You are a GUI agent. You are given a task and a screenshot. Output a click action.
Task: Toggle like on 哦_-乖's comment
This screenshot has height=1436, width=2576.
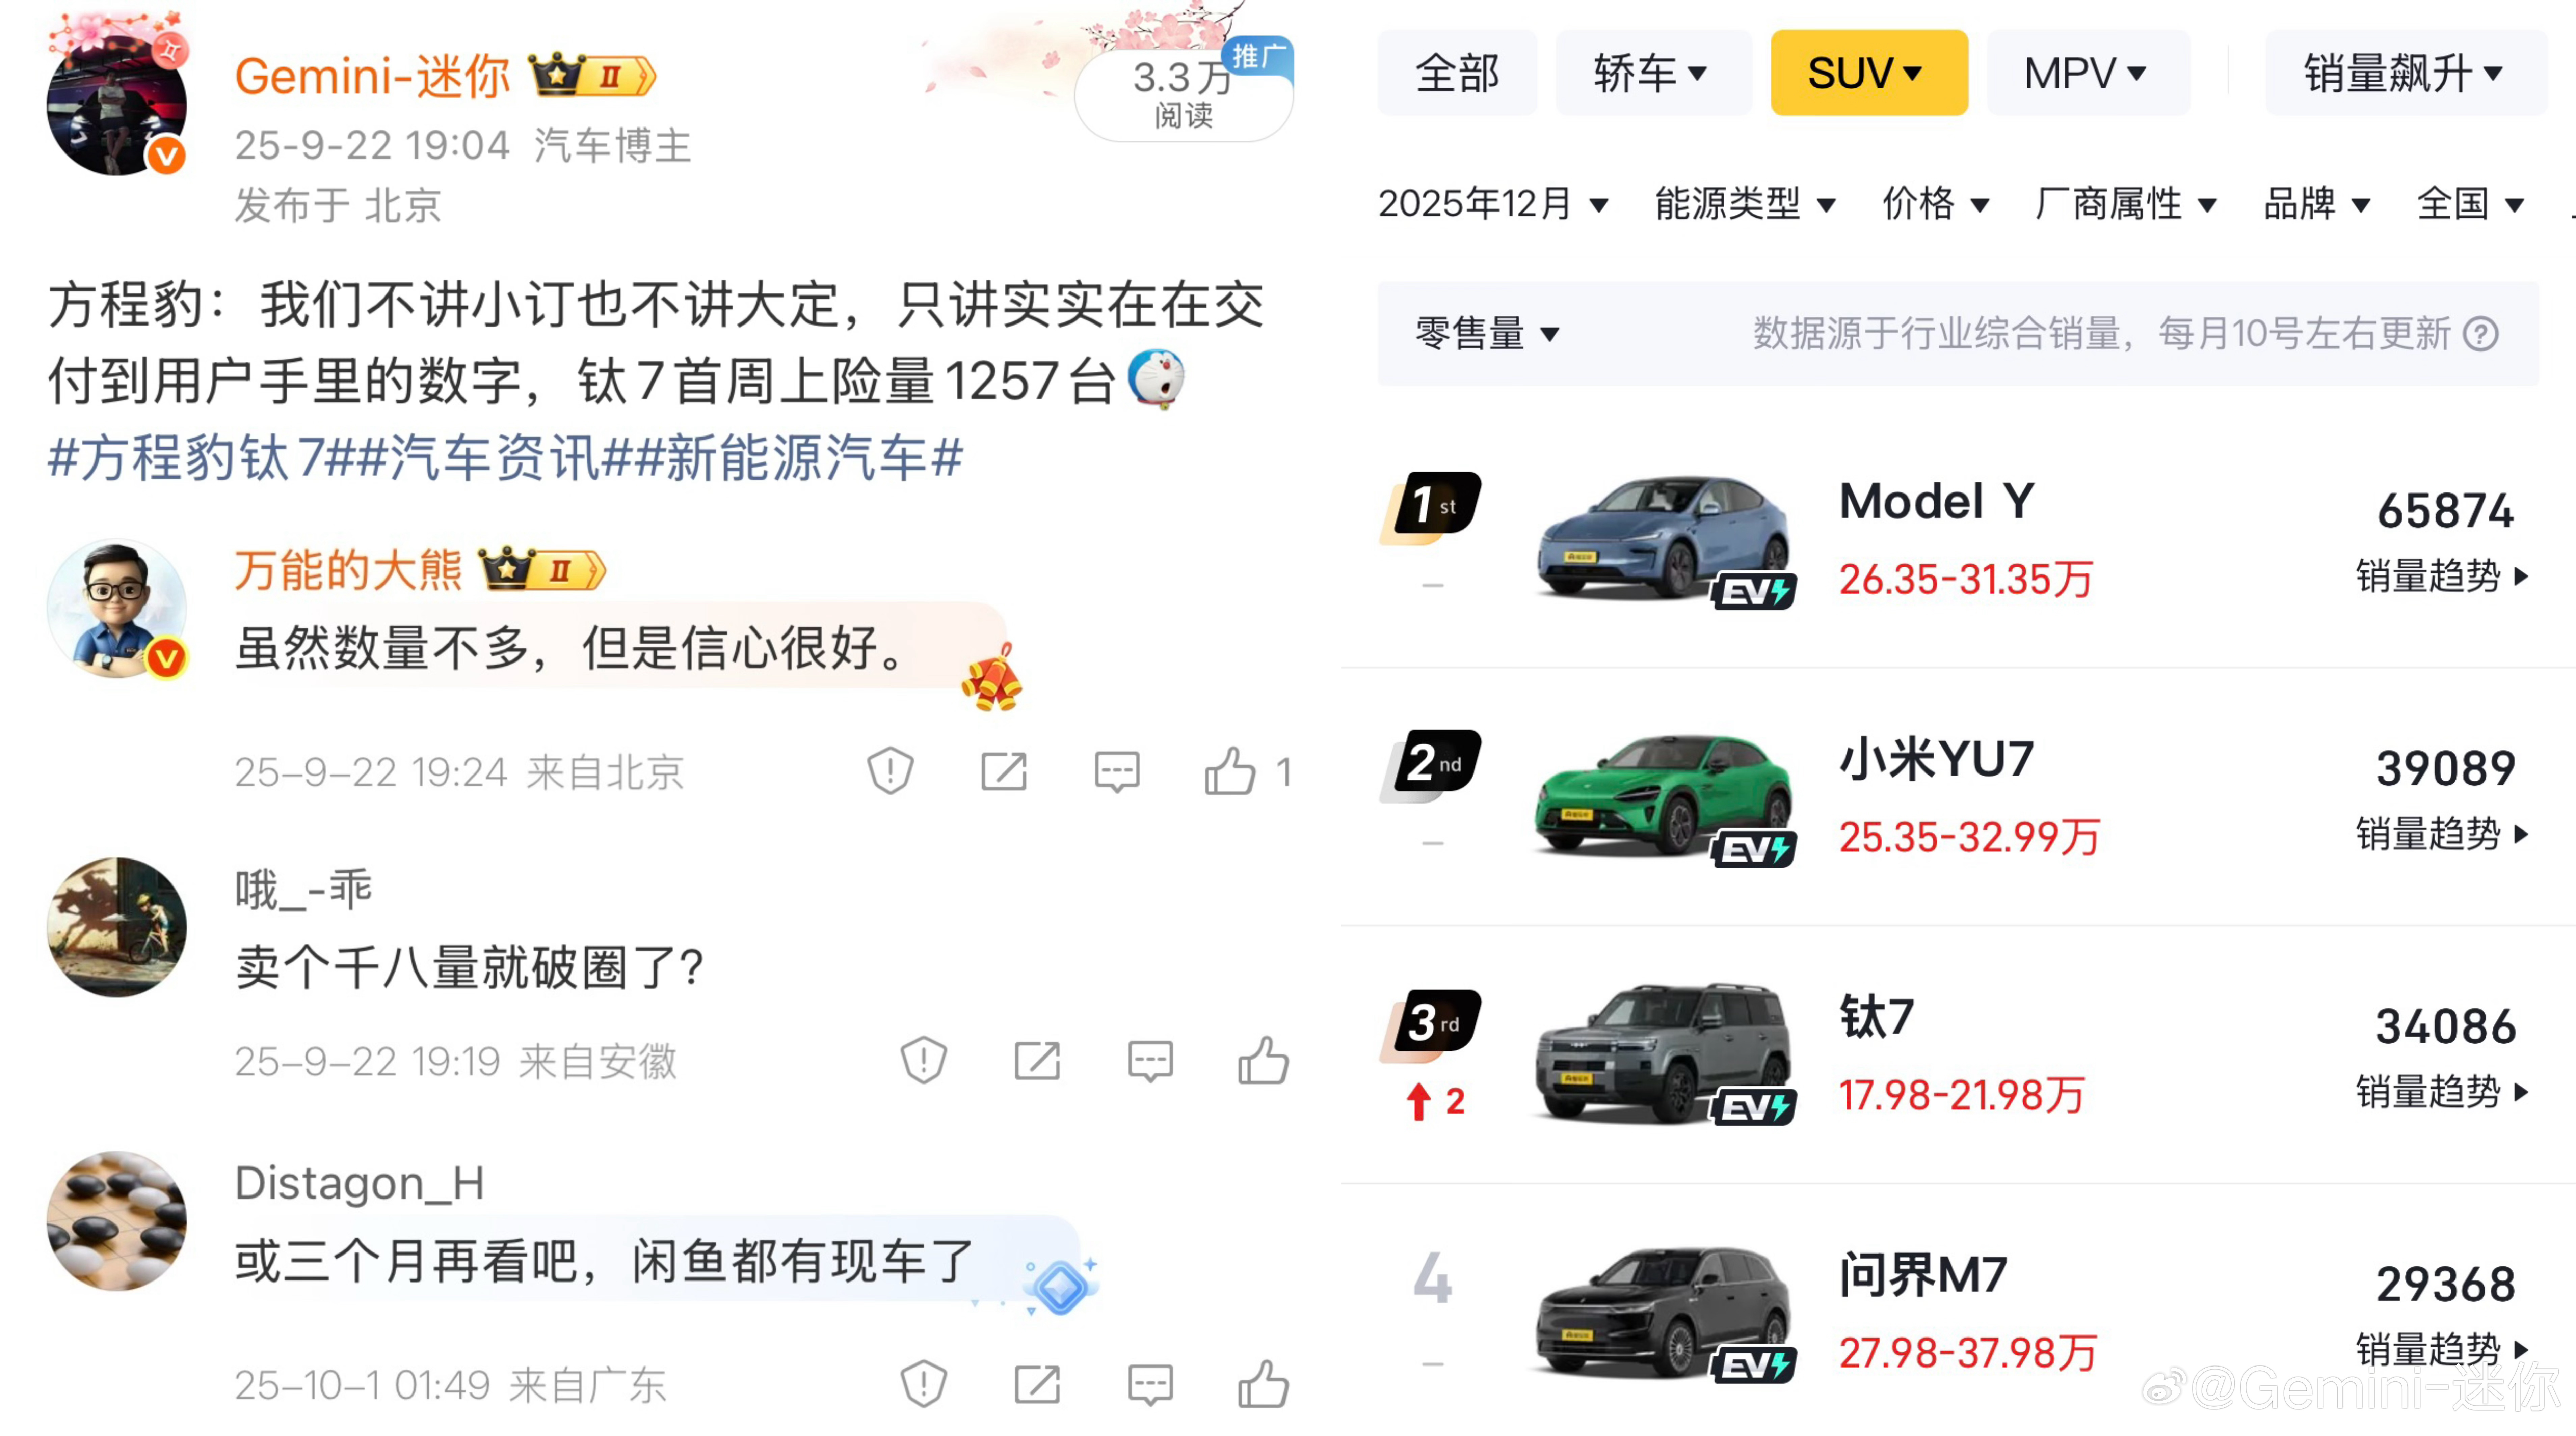(x=1263, y=1060)
